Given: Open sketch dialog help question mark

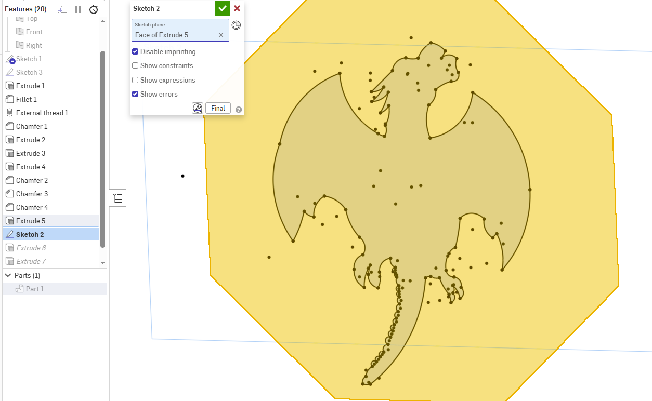Looking at the screenshot, I should tap(239, 110).
